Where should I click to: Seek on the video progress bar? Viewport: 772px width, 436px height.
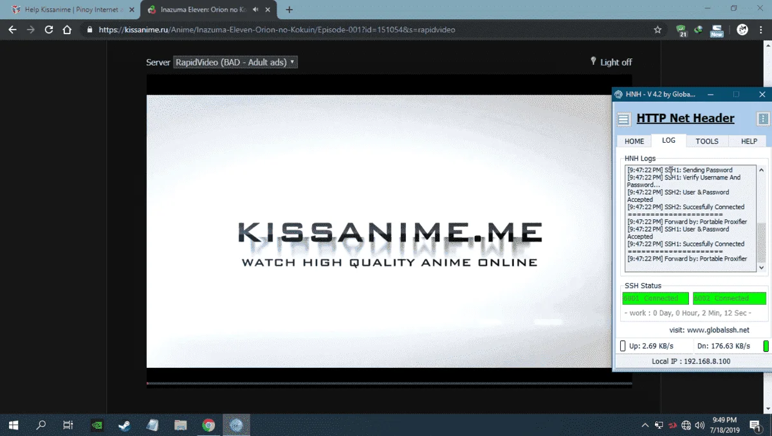[x=389, y=383]
